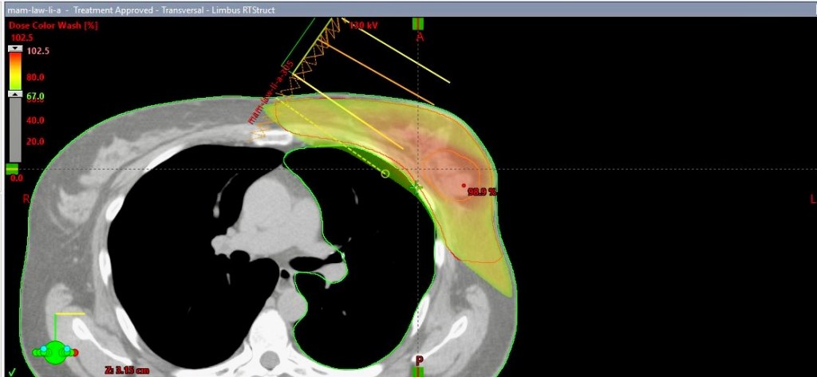The height and width of the screenshot is (377, 817).
Task: Click the 102.5 maximum dose value
Action: click(x=38, y=50)
